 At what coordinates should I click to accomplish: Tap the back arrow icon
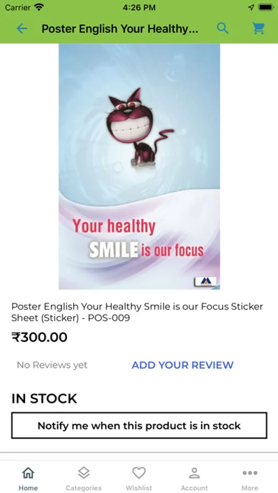tap(22, 29)
